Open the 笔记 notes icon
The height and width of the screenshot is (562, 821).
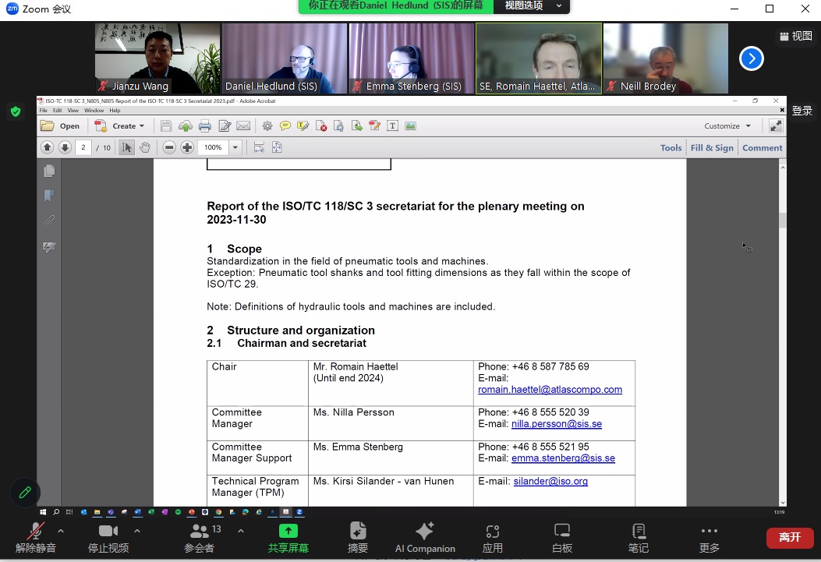[x=639, y=537]
